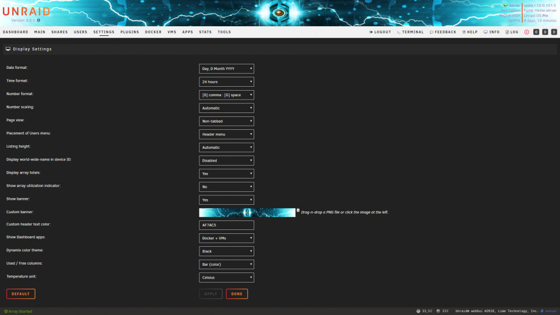Click the Custom banner label
The width and height of the screenshot is (560, 315).
coord(20,212)
